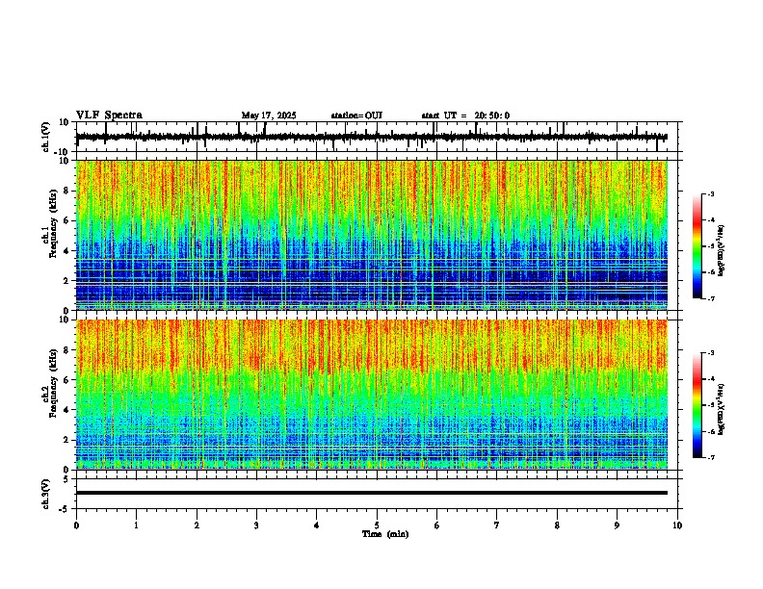This screenshot has width=763, height=589.
Task: Click the ch.1 spectrogram panel
Action: click(x=372, y=235)
